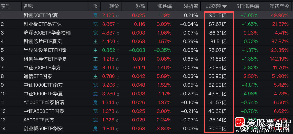Click year-to-date value 142.19%
Screen dimensions: 293x134
pos(279,59)
